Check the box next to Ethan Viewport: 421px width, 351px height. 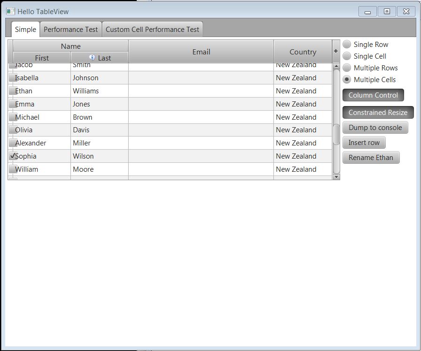coord(13,91)
